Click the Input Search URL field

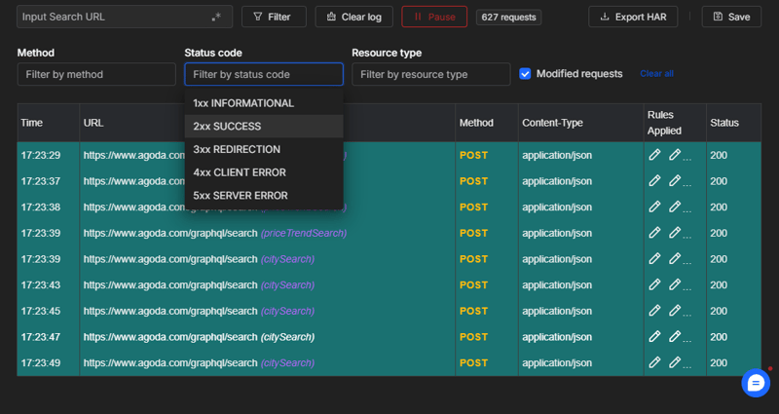112,17
